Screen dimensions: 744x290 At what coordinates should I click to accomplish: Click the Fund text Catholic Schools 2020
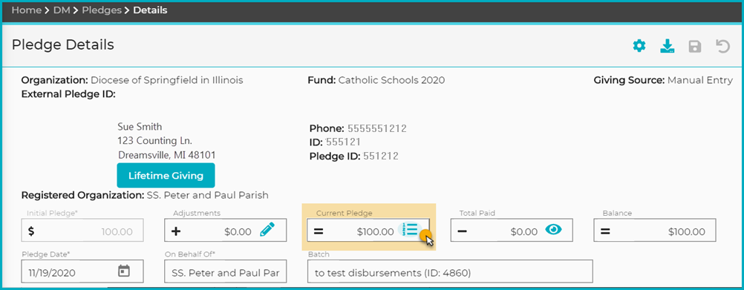(391, 80)
